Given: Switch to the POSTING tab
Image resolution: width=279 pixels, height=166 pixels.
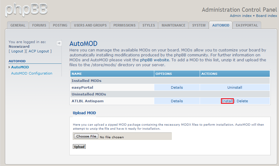Looking at the screenshot, I should pos(60,25).
